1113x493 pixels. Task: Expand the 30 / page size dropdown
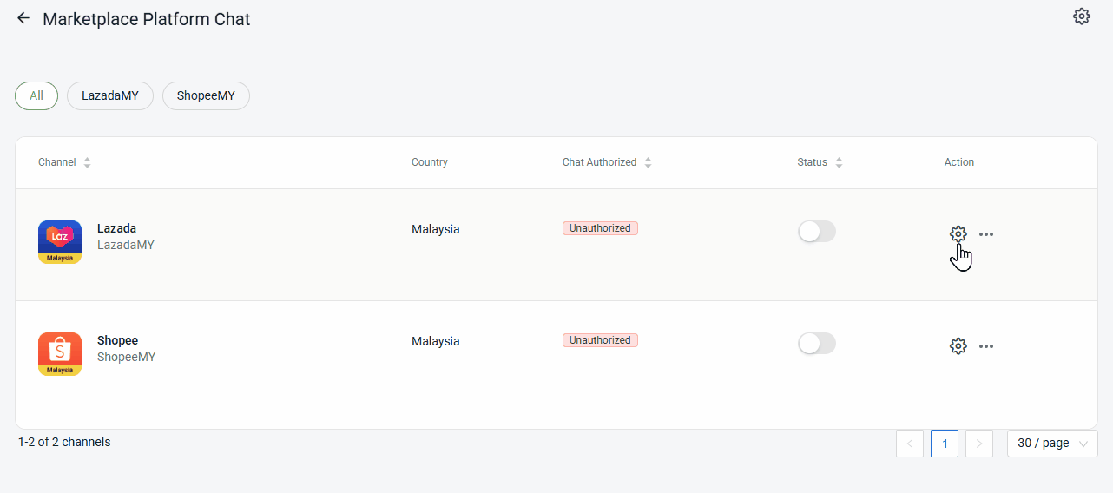point(1052,444)
